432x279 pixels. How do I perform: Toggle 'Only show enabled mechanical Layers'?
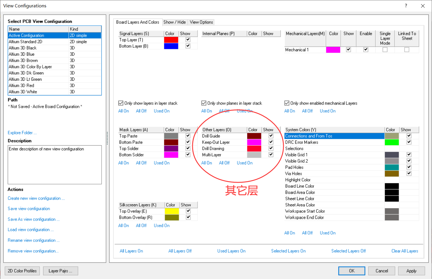click(x=287, y=103)
